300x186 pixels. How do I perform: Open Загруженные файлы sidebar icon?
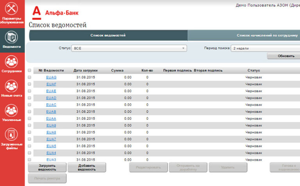pos(11,135)
